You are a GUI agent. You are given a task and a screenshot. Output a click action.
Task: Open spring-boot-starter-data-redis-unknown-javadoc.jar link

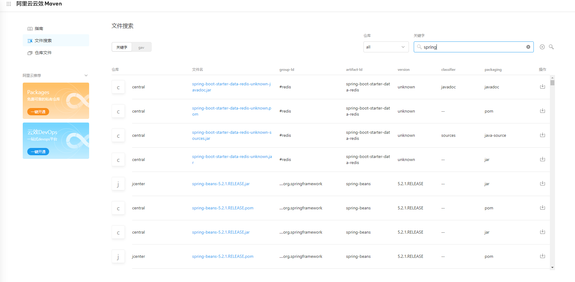[232, 87]
